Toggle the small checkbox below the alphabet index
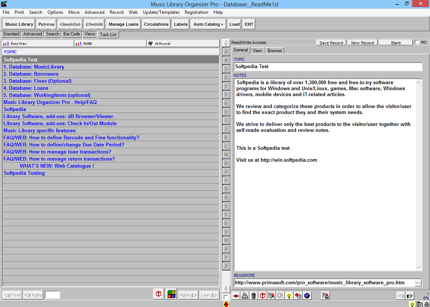Screen dimensions: 430x307 [x=226, y=297]
